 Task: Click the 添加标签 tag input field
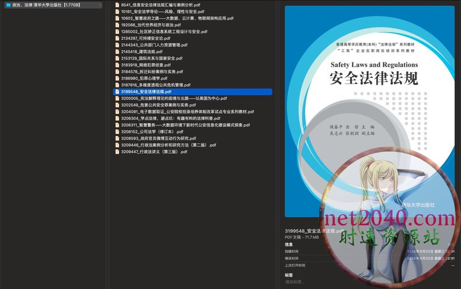point(295,282)
